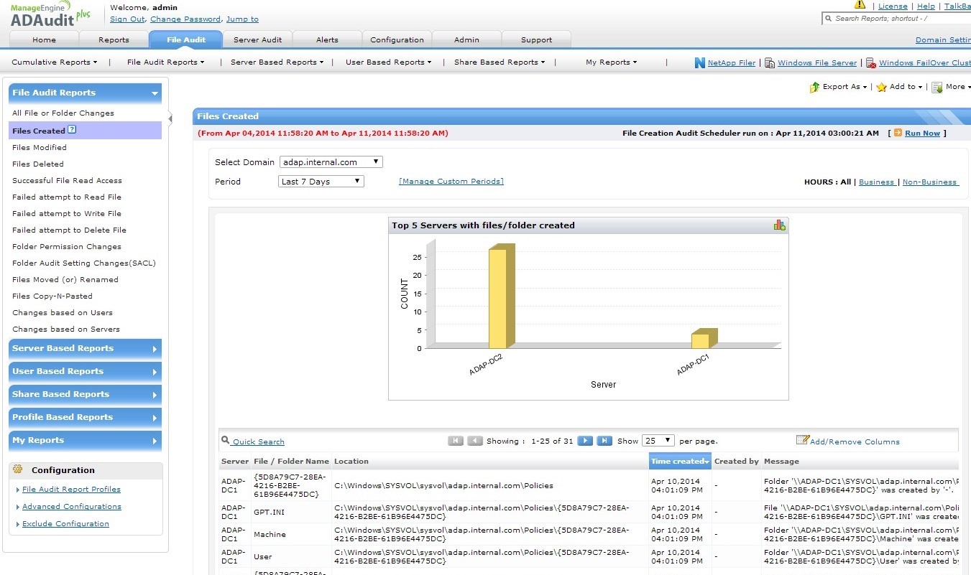This screenshot has width=971, height=575.
Task: Switch to the Configuration tab
Action: click(397, 40)
